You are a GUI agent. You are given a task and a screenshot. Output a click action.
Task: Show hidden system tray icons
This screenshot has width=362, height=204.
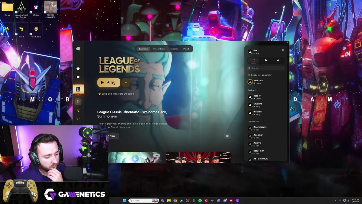pyautogui.click(x=335, y=201)
